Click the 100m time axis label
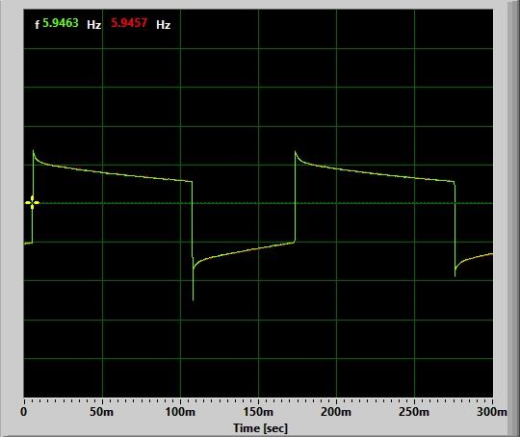Screen dimensions: 520x437 tap(180, 411)
